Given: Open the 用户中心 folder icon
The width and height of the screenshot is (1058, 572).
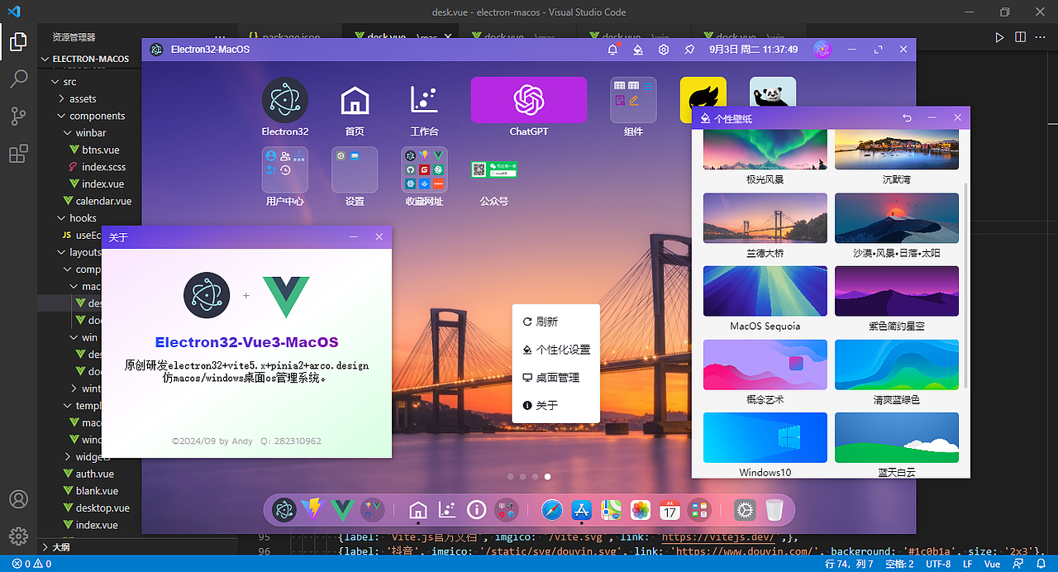Looking at the screenshot, I should [285, 169].
